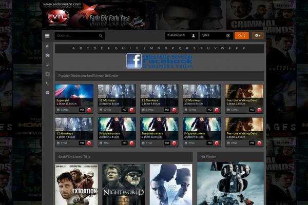Open Videonette Facebook group banner text
Viewport: 308px width, 205px height.
pyautogui.click(x=168, y=61)
